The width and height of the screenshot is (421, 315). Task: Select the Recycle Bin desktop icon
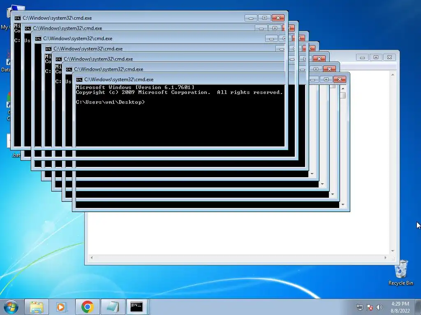pos(400,273)
